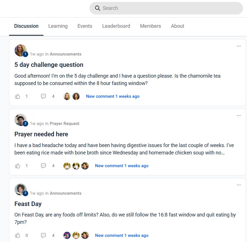247x242 pixels.
Task: Open more options for 5 day challenge post
Action: point(239,46)
